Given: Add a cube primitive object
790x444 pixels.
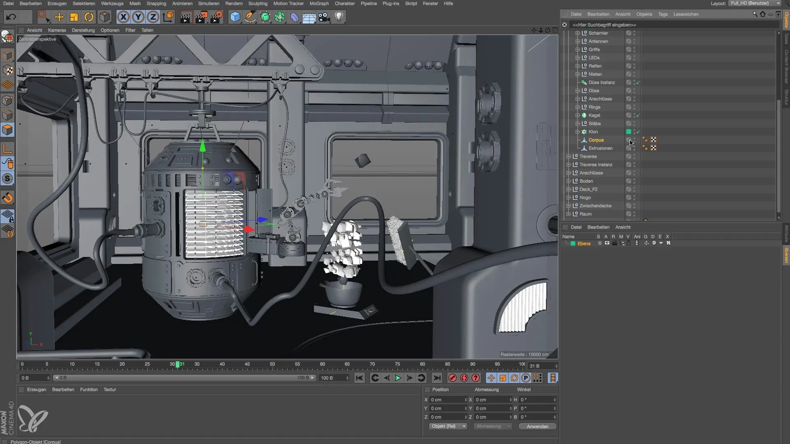Looking at the screenshot, I should pos(235,17).
